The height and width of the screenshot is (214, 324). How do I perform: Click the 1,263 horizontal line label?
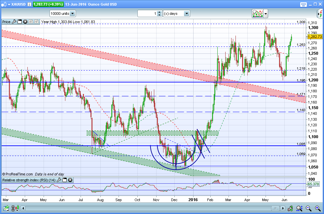tap(301, 45)
